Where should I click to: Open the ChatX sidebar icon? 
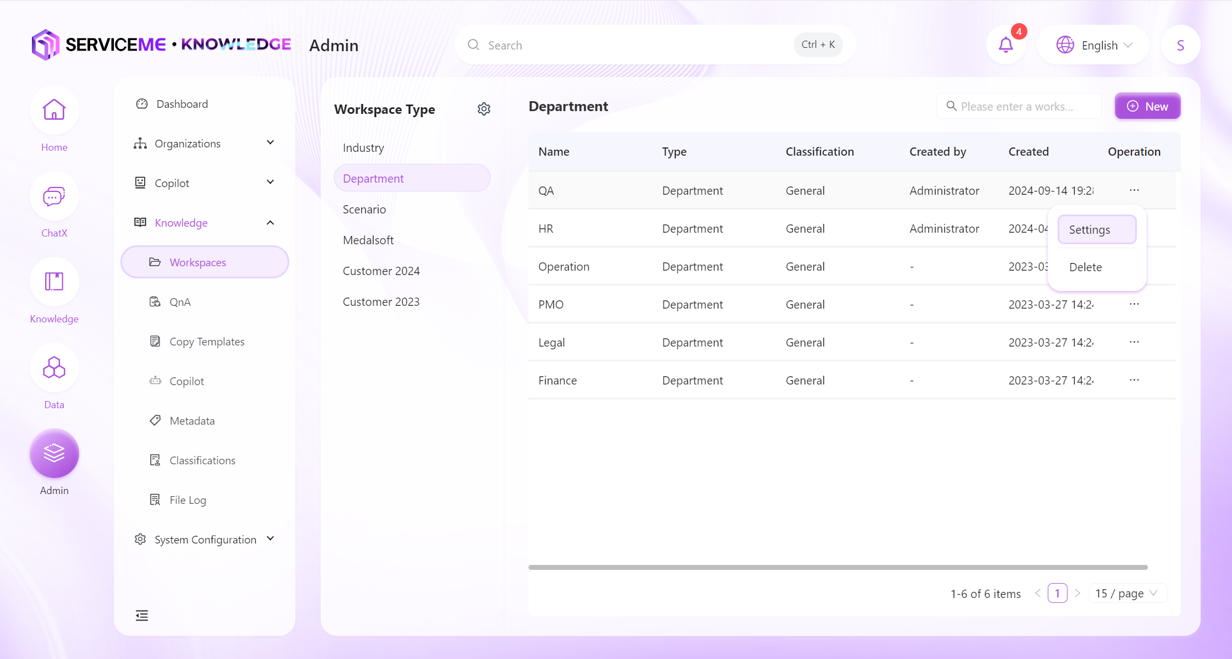point(54,196)
